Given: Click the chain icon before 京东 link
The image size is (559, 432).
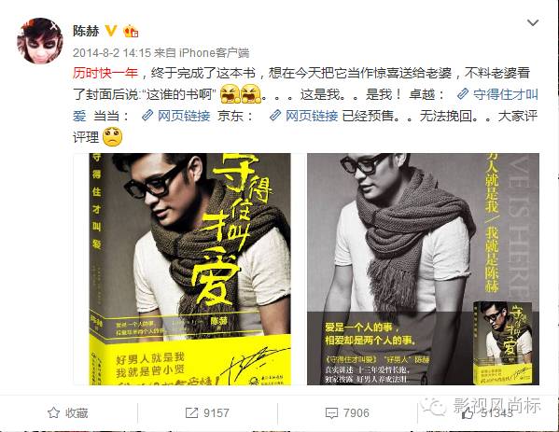Looking at the screenshot, I should 275,116.
